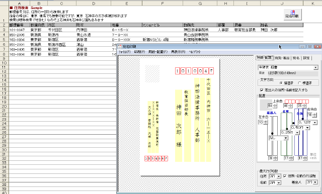Image resolution: width=322 pixels, height=194 pixels.
Task: Select the 縦書き radio button
Action: [x=281, y=83]
